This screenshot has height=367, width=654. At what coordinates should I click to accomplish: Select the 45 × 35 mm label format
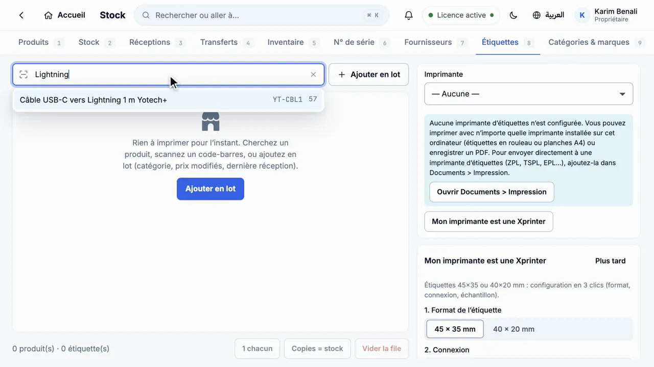point(455,329)
